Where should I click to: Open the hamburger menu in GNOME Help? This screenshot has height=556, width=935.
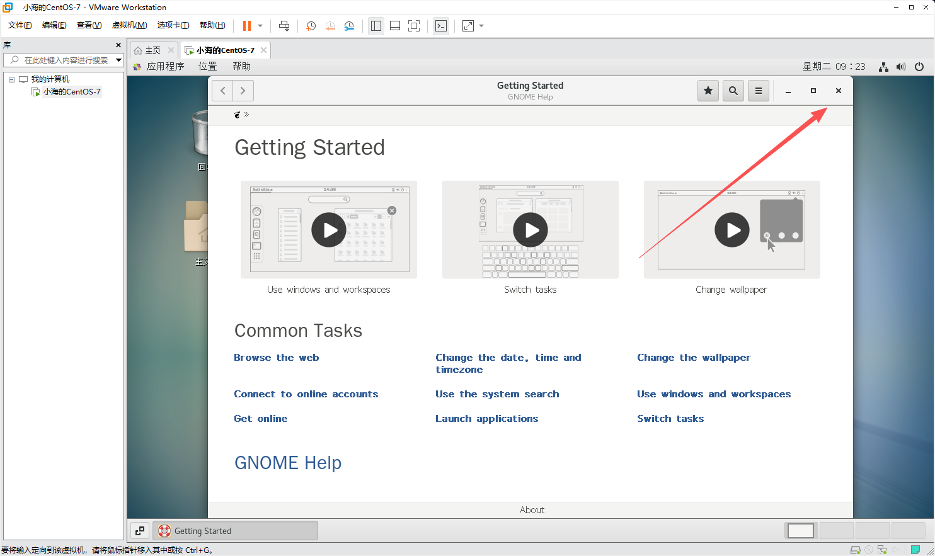759,91
